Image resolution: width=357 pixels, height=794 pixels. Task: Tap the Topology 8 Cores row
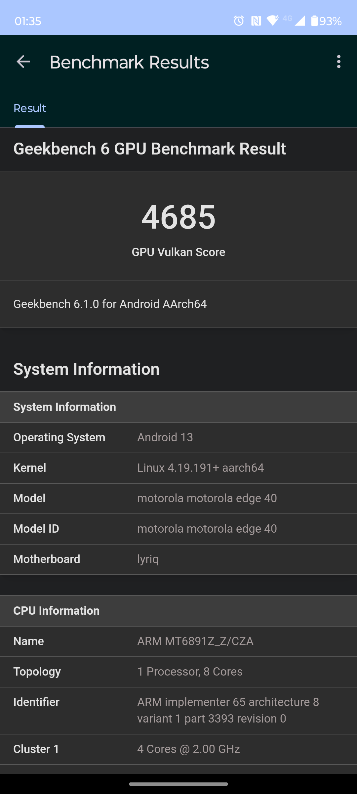(x=178, y=672)
